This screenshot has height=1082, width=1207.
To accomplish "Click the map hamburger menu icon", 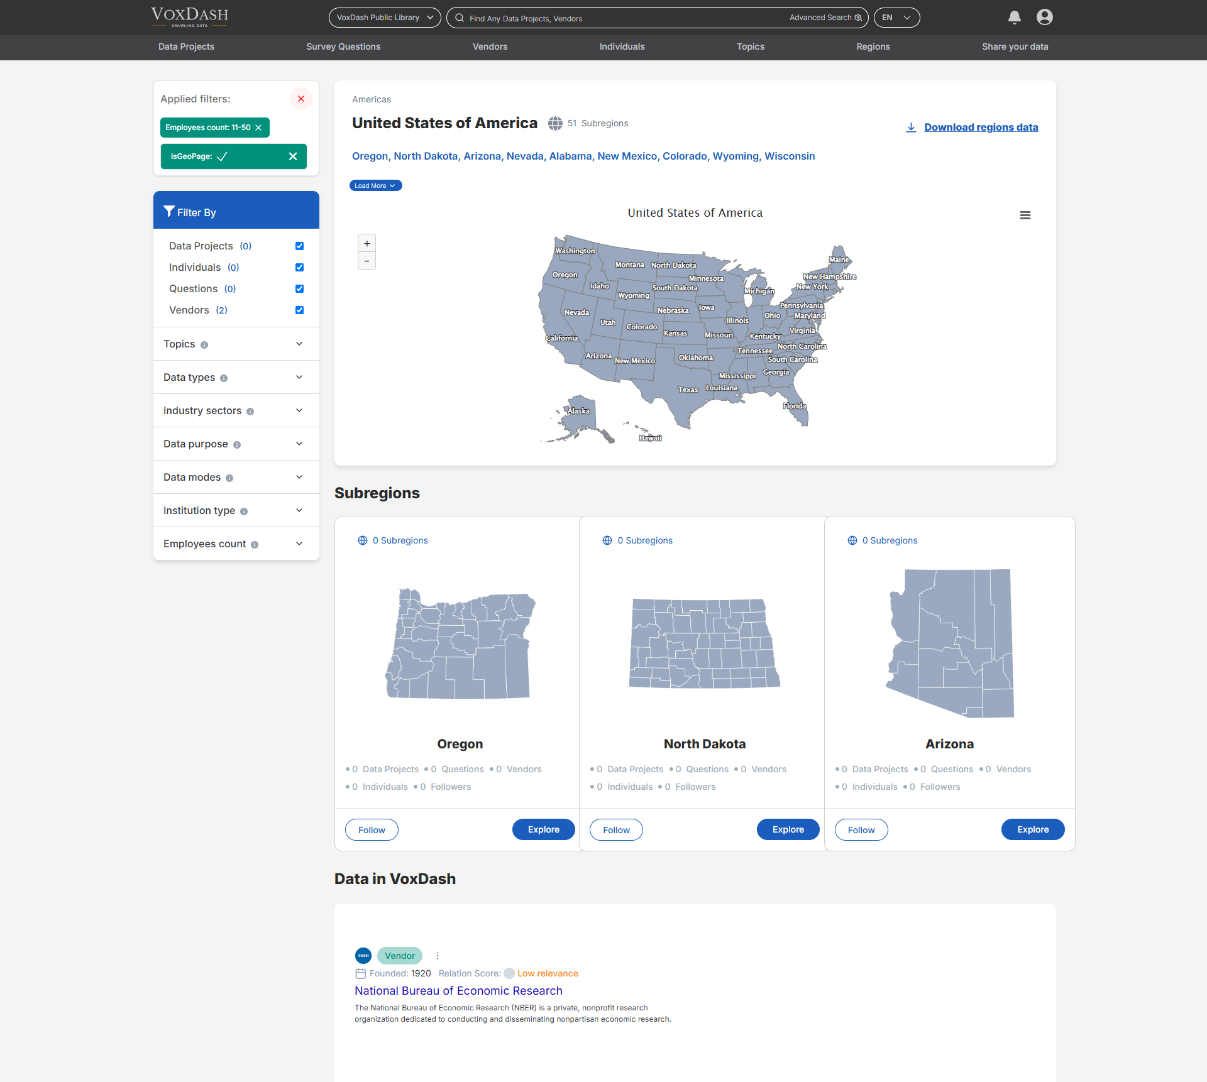I will point(1025,216).
